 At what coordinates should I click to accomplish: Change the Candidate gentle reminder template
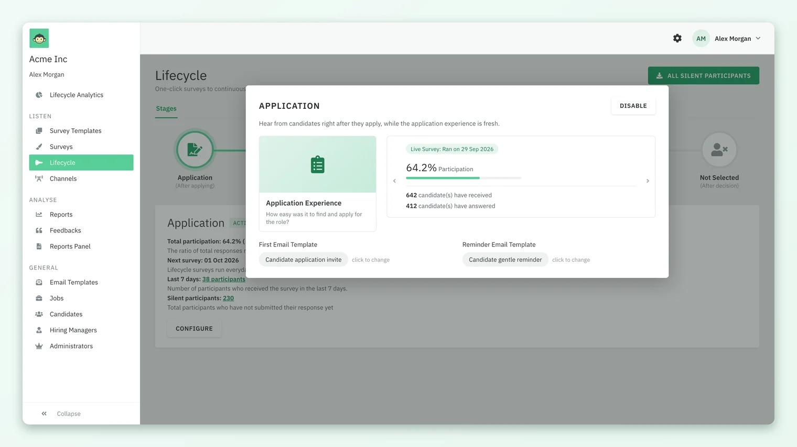(505, 260)
